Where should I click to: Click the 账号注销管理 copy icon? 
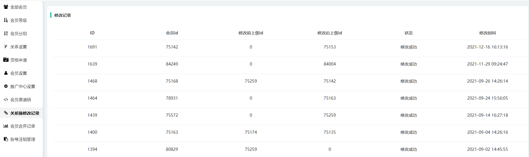[6, 139]
